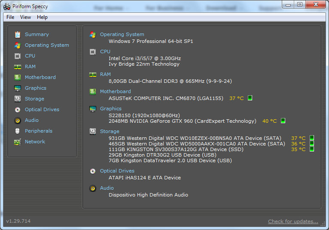This screenshot has width=329, height=230.
Task: View Storage details from sidebar
Action: (34, 99)
